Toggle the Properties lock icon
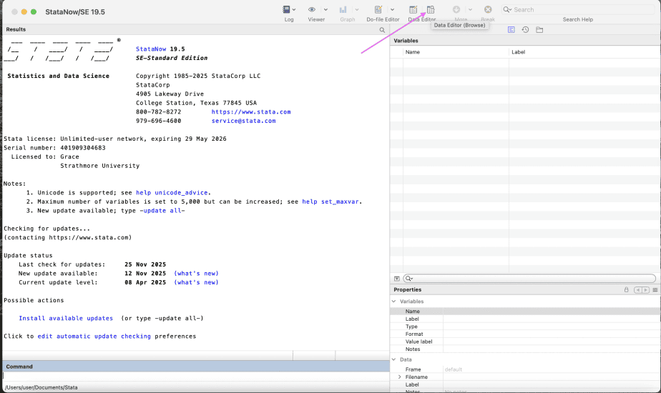Screen dimensions: 661x393 (627, 290)
